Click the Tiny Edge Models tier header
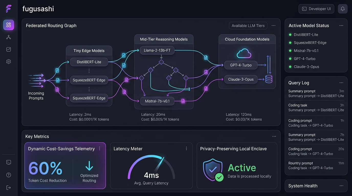The image size is (352, 196). coord(89,51)
